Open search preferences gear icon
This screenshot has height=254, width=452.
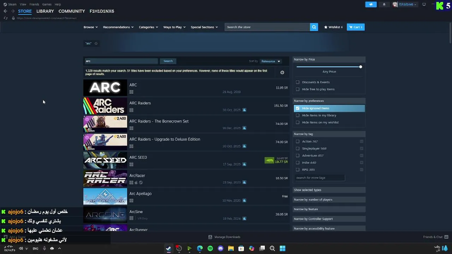pyautogui.click(x=282, y=72)
